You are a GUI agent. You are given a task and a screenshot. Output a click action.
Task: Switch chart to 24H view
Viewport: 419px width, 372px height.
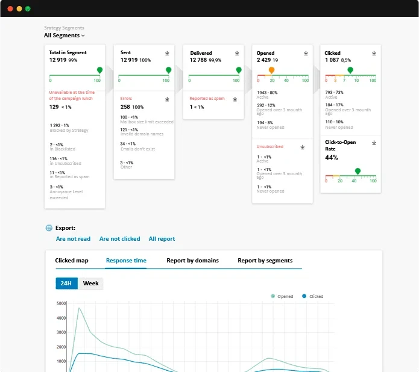point(67,284)
